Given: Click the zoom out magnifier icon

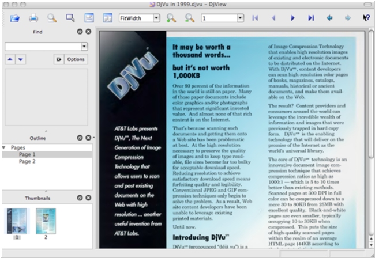Looking at the screenshot, I should pos(189,18).
